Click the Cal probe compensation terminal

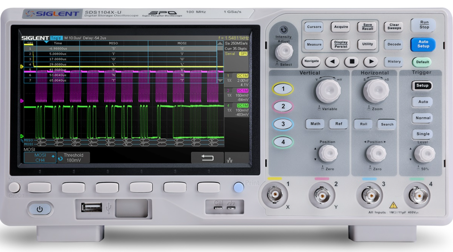(218, 208)
